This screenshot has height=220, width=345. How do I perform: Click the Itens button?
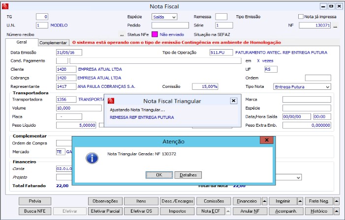(x=141, y=201)
